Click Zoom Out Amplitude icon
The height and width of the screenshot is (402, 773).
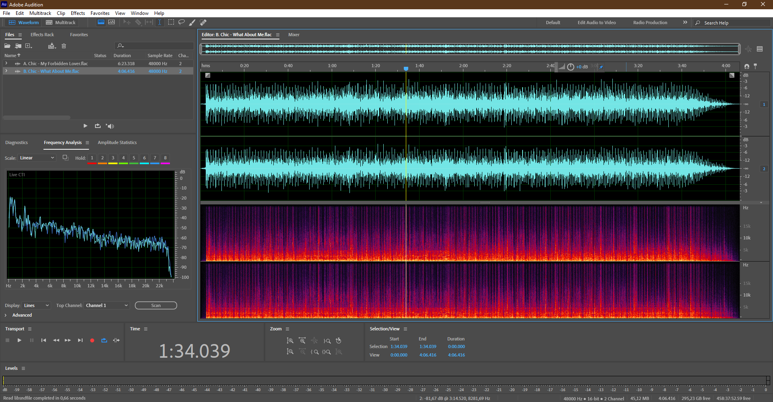[290, 352]
